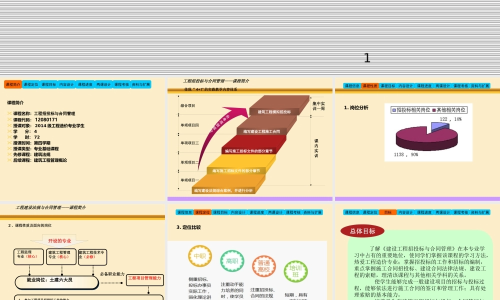Click the 课程名称: 工程招投标与合同管理 line

(44, 113)
